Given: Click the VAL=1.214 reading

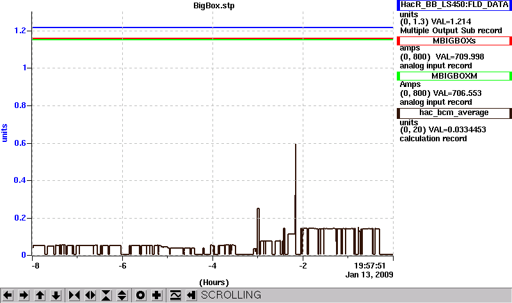Looking at the screenshot, I should tap(451, 22).
